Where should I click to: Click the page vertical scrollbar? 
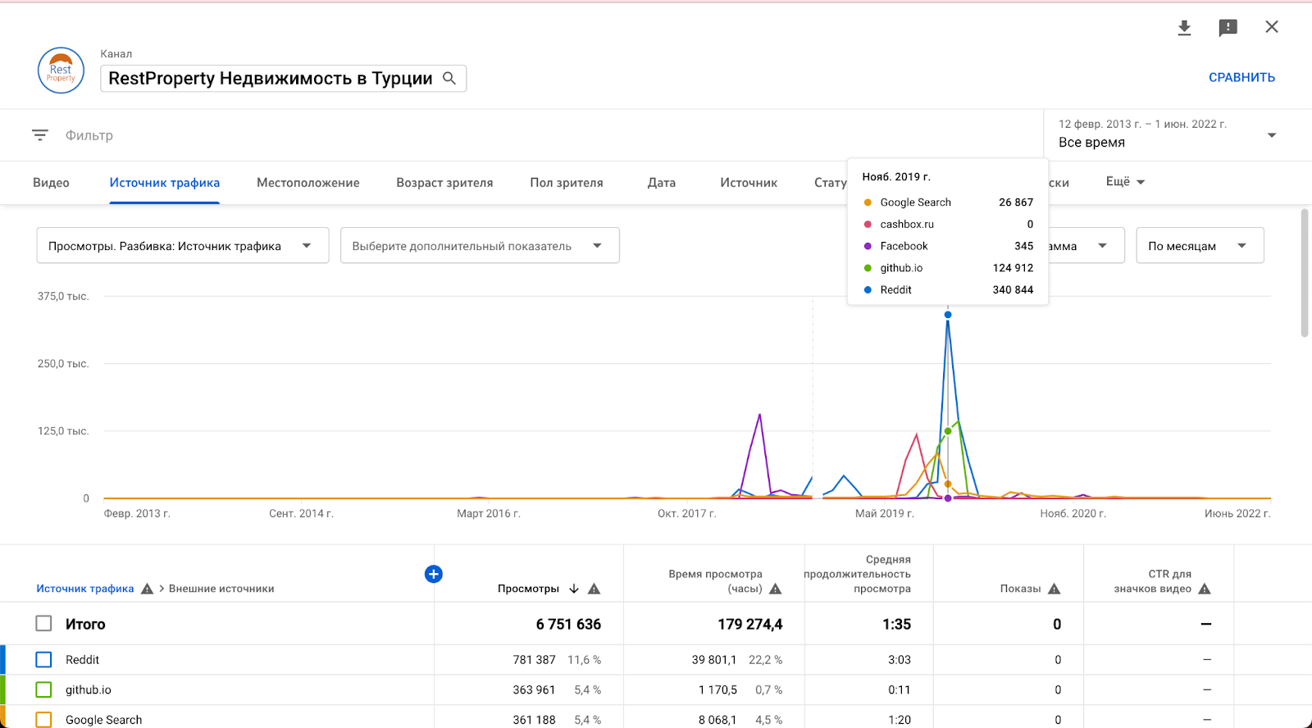click(x=1305, y=273)
